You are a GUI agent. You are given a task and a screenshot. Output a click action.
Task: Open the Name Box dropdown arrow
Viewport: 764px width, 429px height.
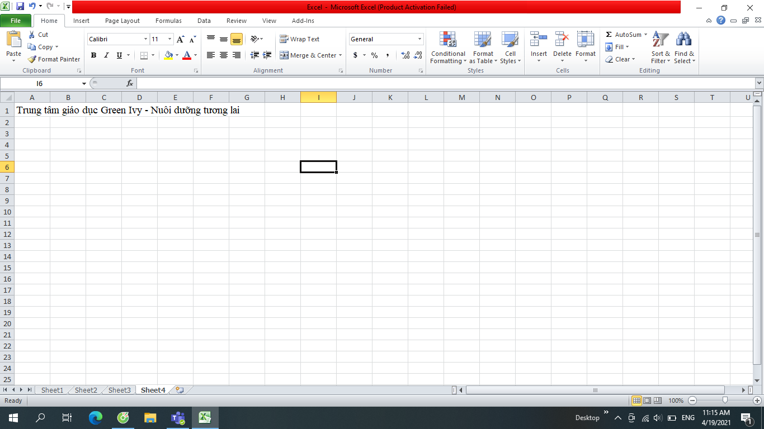tap(84, 83)
